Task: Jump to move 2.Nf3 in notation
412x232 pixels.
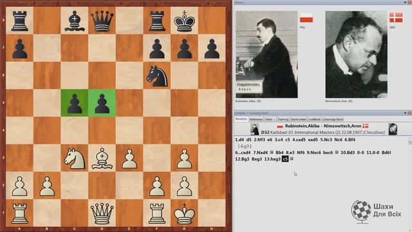Action: [x=259, y=140]
